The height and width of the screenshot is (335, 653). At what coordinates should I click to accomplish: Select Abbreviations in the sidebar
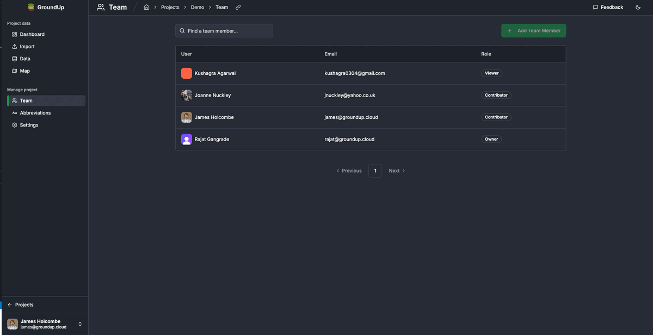(x=35, y=113)
